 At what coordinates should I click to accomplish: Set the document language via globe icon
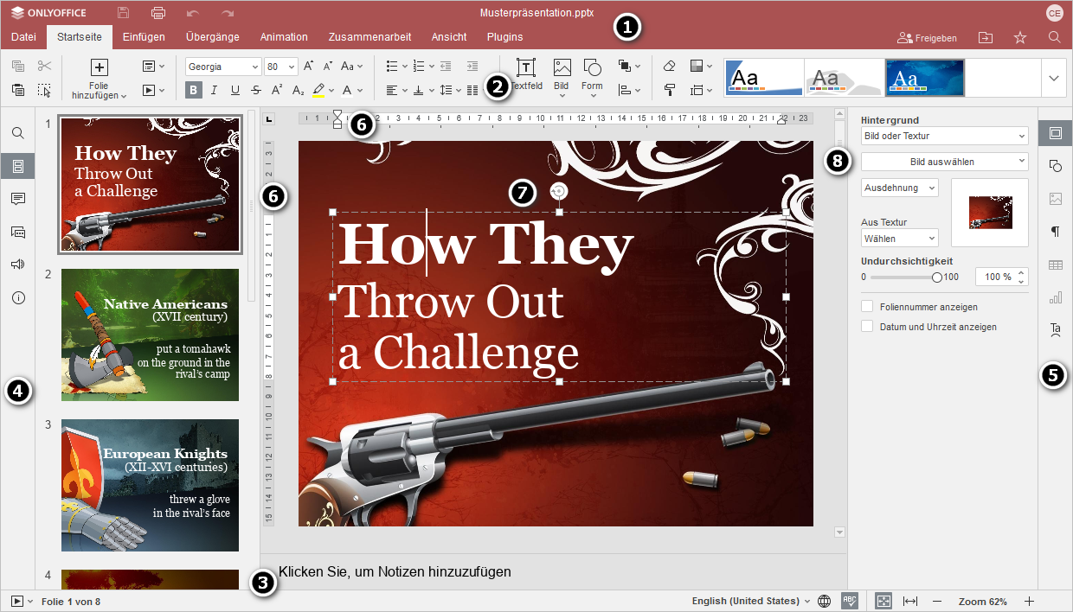click(x=824, y=601)
